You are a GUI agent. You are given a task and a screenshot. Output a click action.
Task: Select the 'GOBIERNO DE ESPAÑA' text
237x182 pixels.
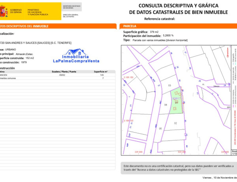16,11
